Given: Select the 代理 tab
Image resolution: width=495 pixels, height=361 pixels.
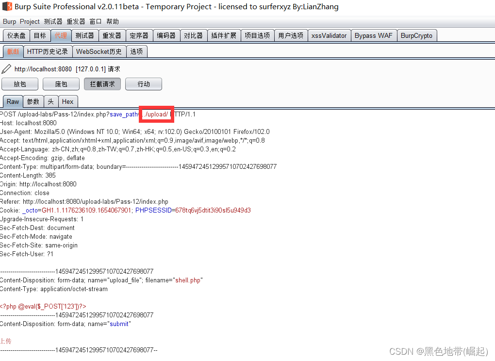Looking at the screenshot, I should [61, 35].
